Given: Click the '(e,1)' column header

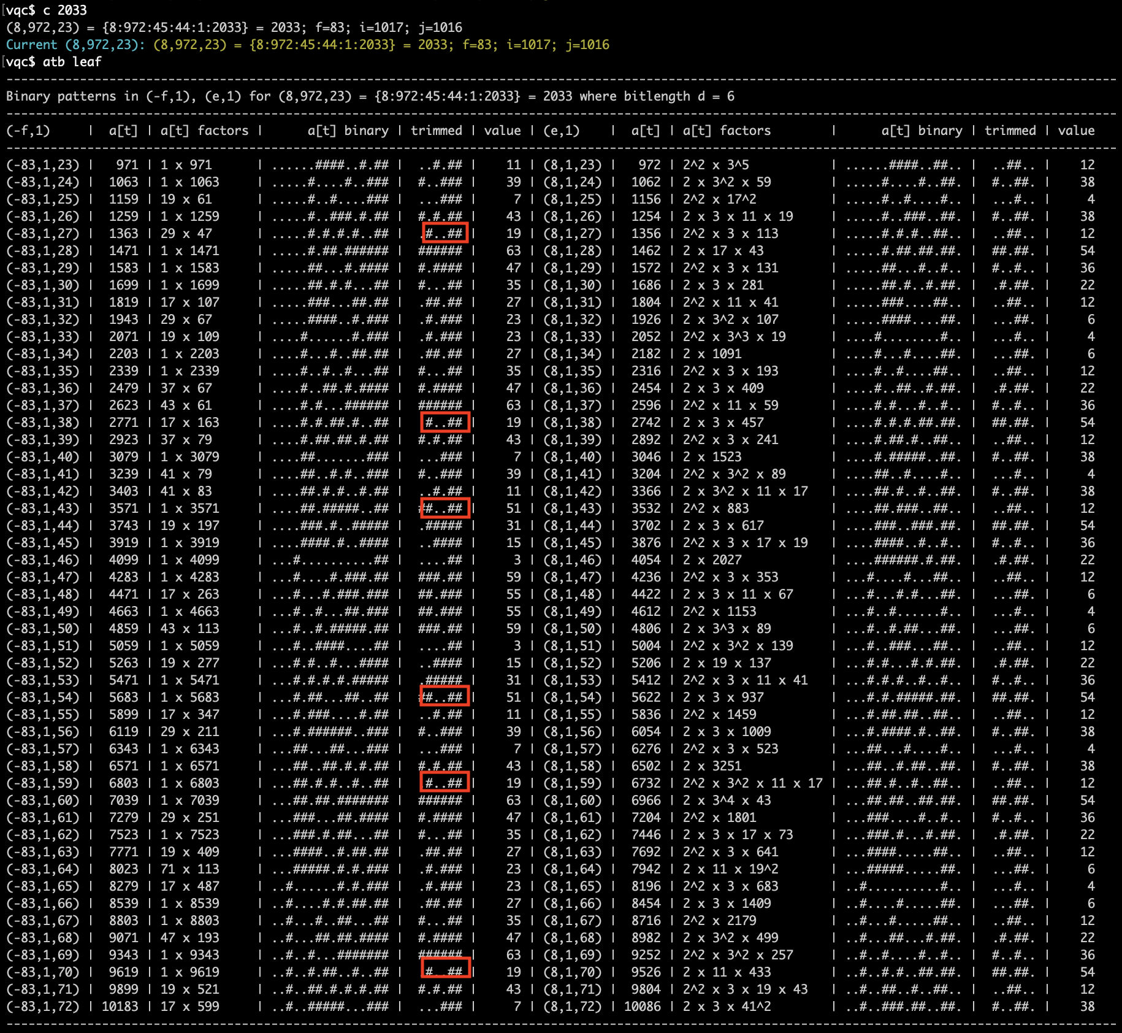Looking at the screenshot, I should coord(562,131).
